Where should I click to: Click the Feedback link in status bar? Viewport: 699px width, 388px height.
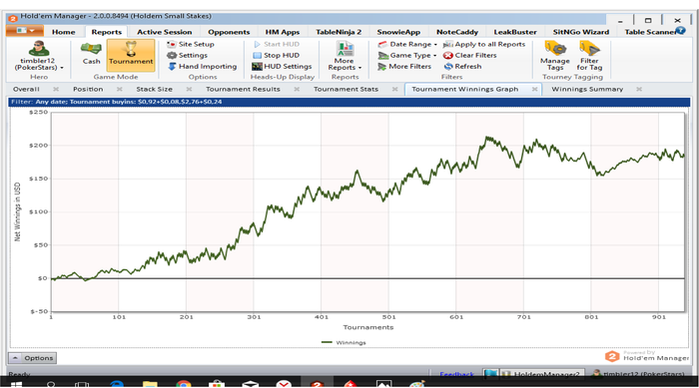coord(456,374)
